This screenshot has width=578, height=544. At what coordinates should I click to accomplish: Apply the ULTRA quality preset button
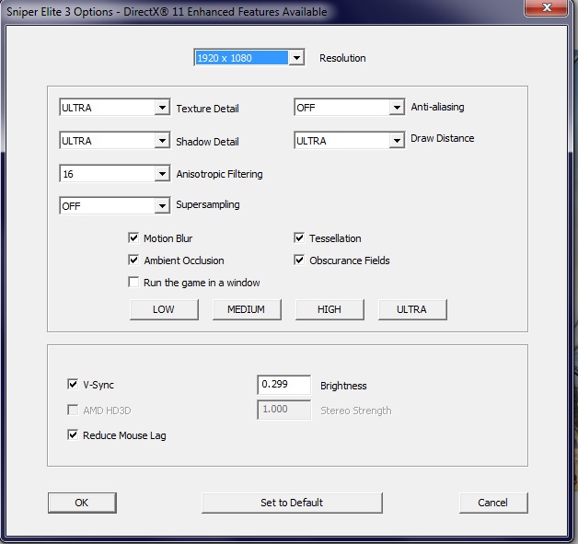pyautogui.click(x=412, y=309)
